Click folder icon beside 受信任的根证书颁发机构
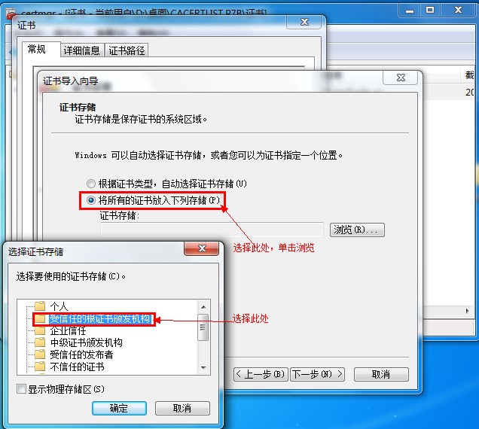 (x=40, y=319)
